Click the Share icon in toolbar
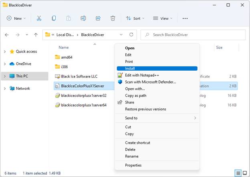The height and width of the screenshot is (177, 250). [x=98, y=18]
